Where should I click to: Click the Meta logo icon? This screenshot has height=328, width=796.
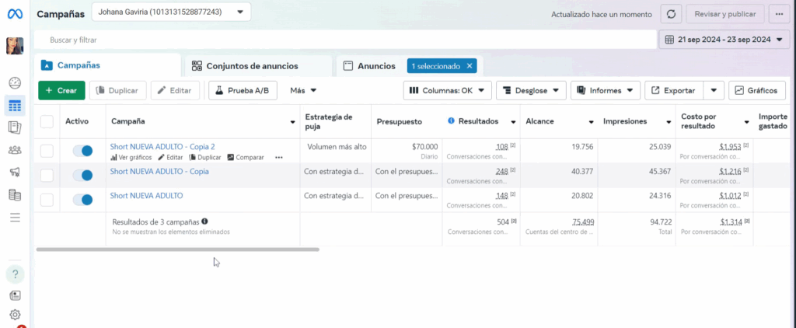15,14
